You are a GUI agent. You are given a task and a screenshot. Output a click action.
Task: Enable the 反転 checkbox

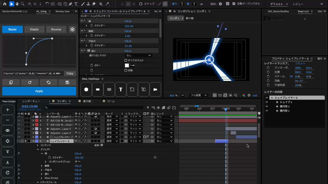(126, 70)
